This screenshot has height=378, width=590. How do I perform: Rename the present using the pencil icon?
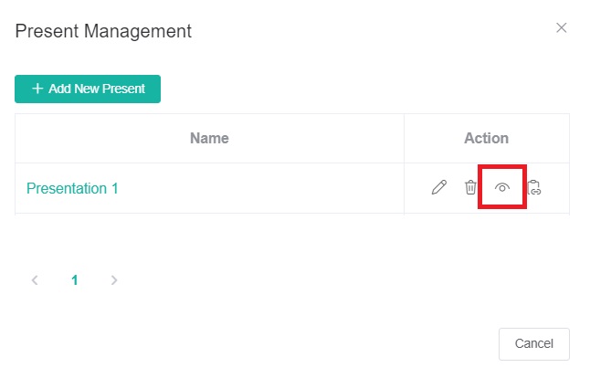click(x=438, y=187)
